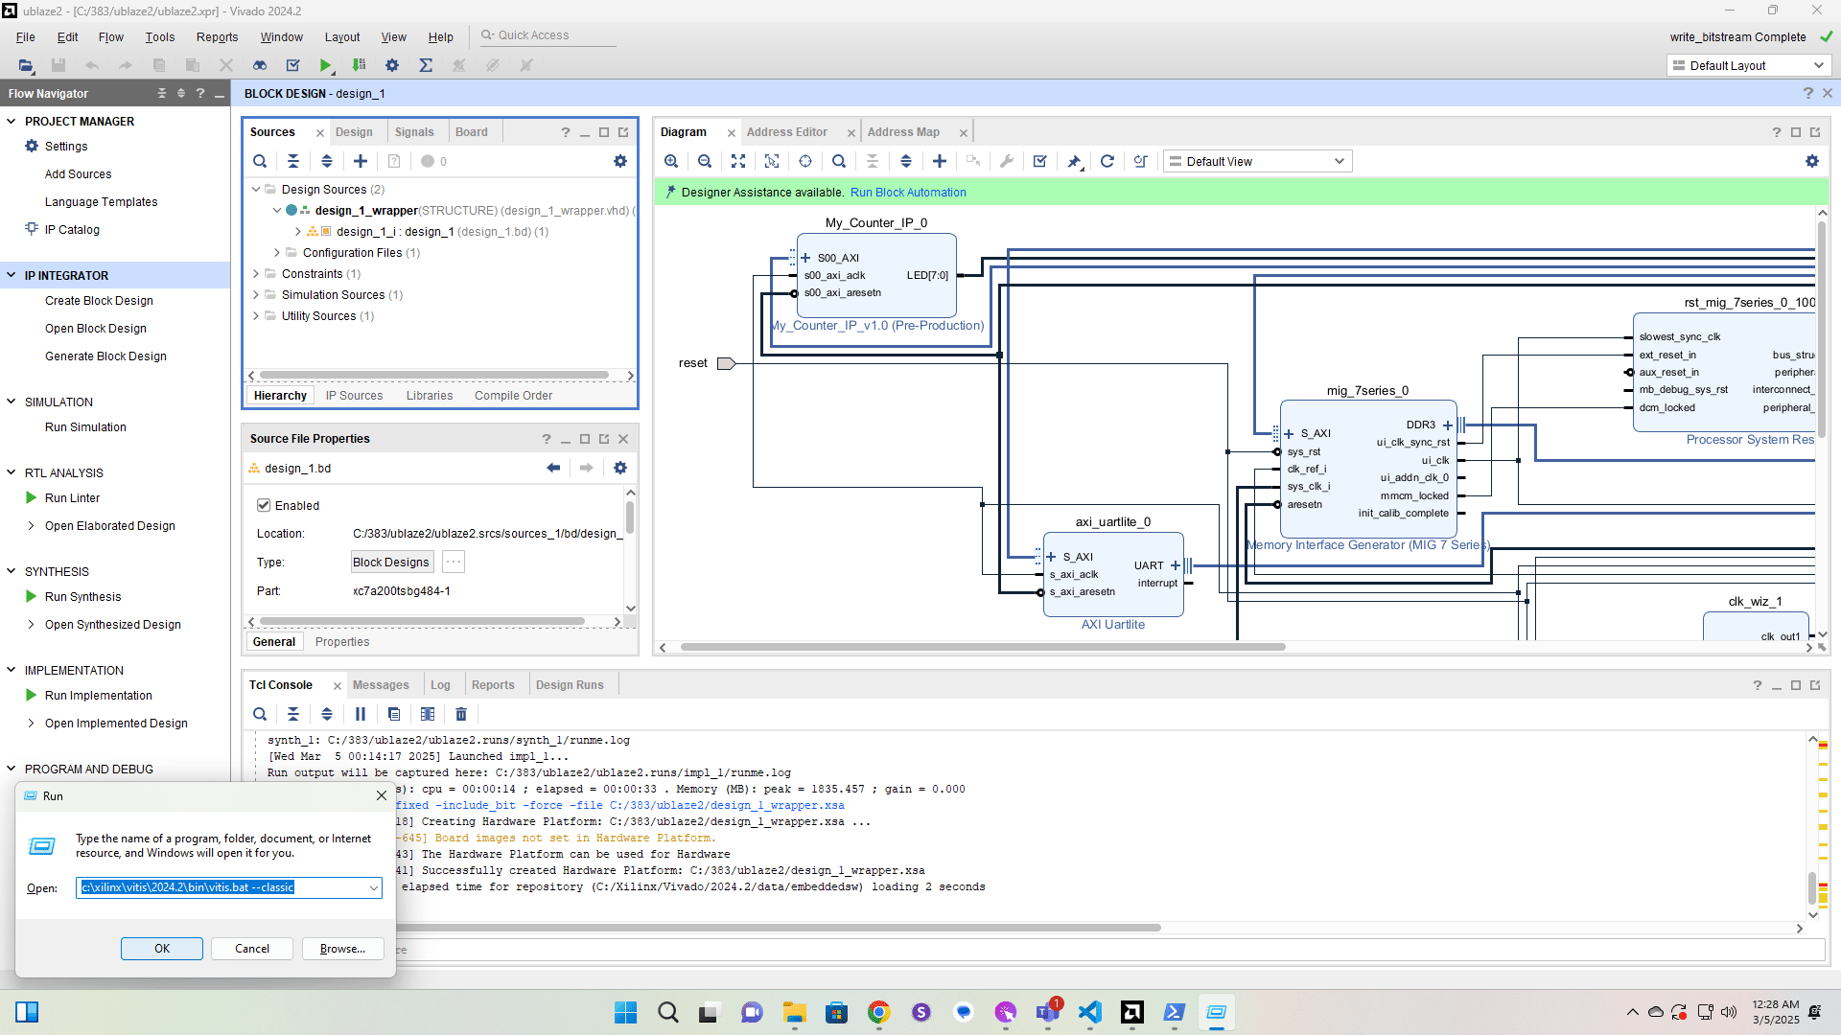The image size is (1841, 1035).
Task: Toggle missing sources filter circle in Sources toolbar
Action: point(428,161)
